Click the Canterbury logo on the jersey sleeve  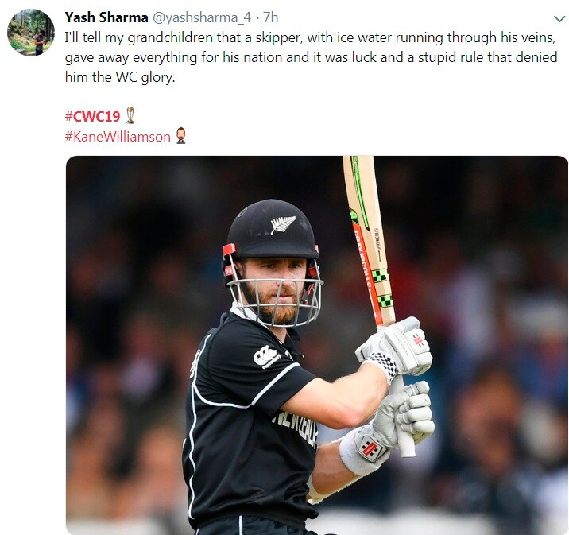(267, 357)
